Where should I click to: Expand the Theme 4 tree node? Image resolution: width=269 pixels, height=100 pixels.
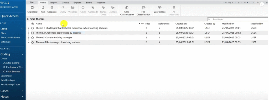28,42
